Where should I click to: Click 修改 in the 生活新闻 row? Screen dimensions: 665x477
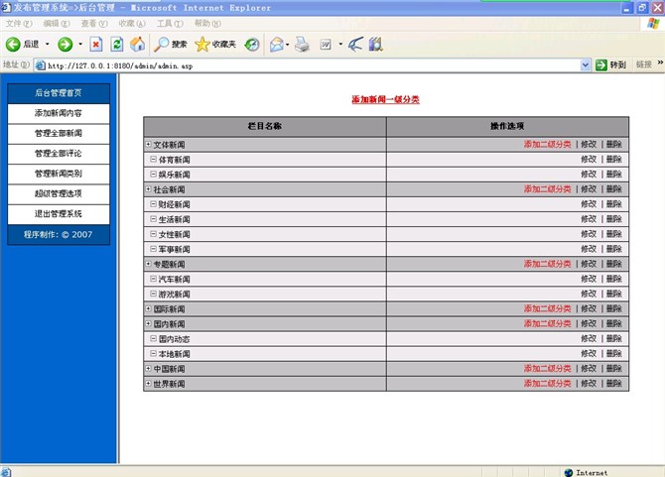[x=589, y=219]
